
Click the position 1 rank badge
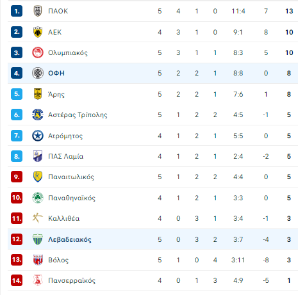tap(17, 11)
